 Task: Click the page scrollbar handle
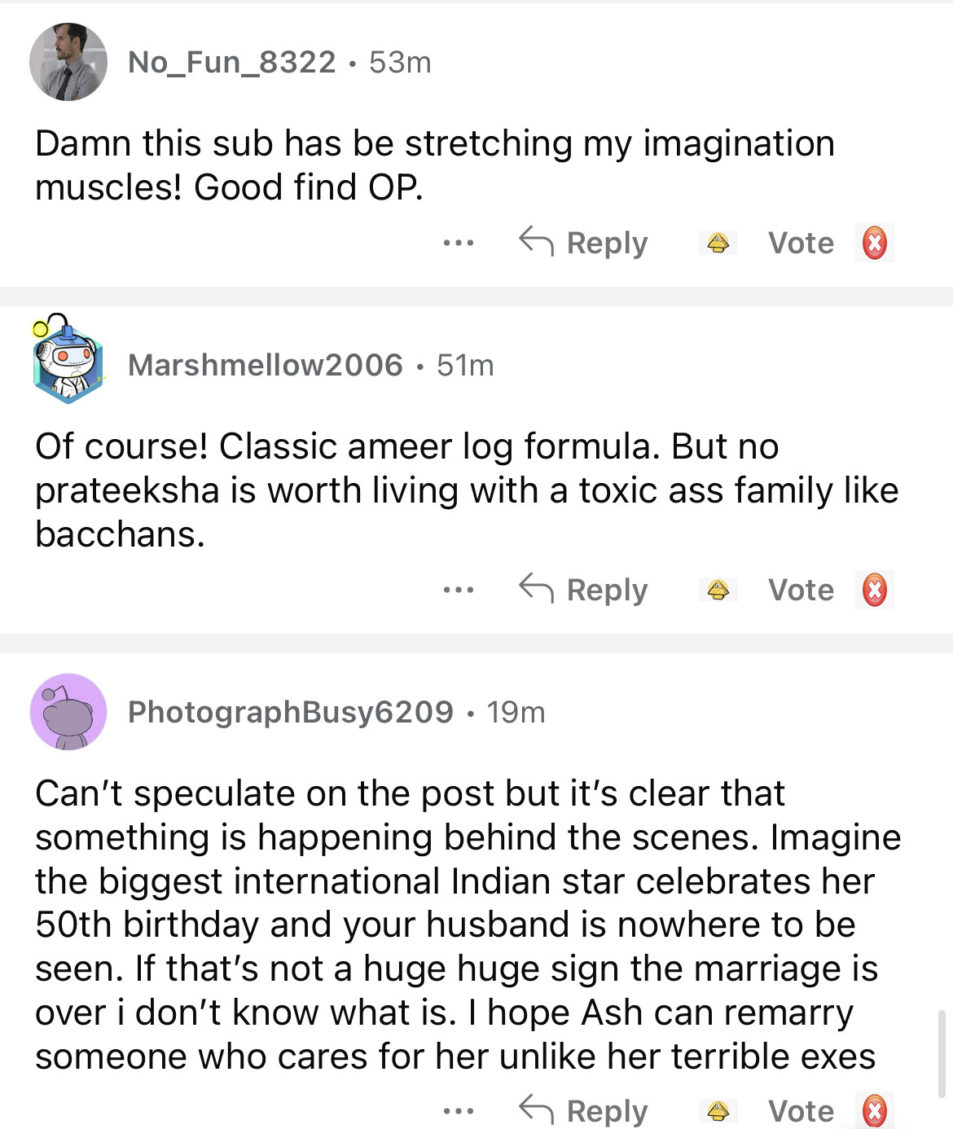[x=942, y=1054]
